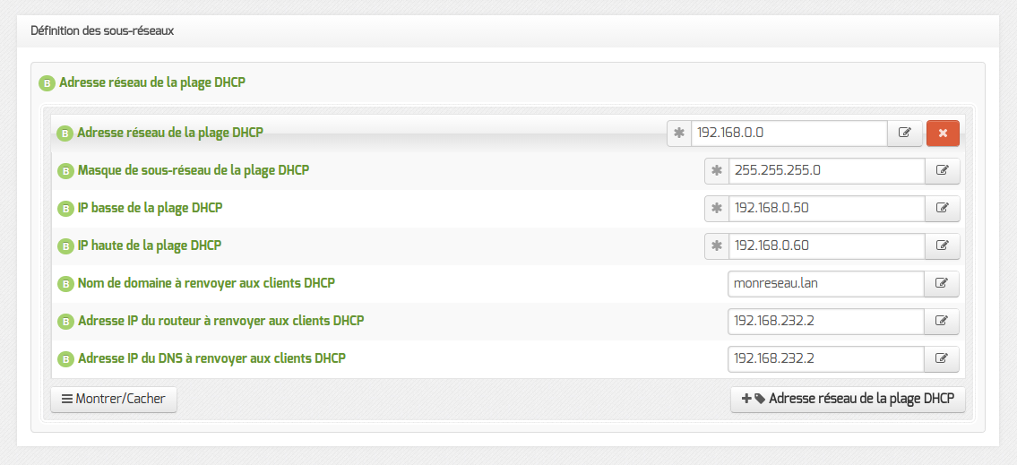Click the DNS IP address input field

pos(826,358)
